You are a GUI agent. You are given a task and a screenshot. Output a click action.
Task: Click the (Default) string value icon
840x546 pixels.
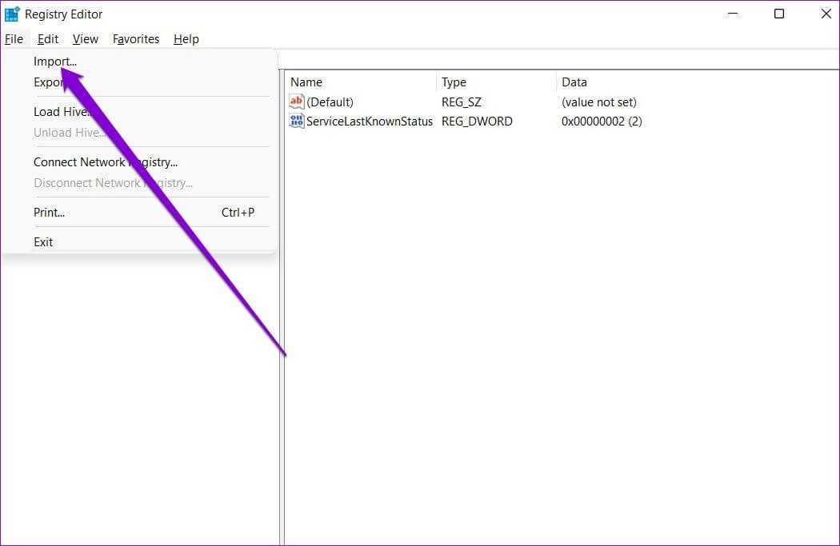pos(296,102)
